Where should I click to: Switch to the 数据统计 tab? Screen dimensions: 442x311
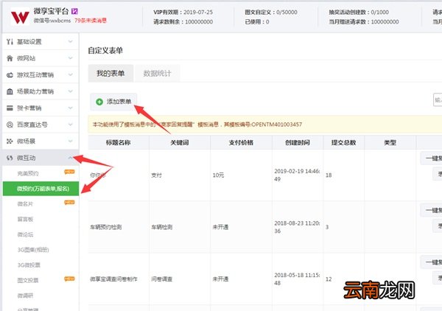coord(158,74)
